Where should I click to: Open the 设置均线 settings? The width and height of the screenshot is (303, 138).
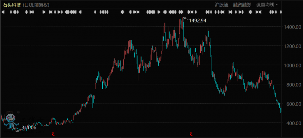[265, 5]
